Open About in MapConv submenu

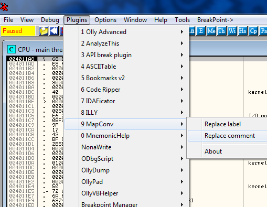pos(227,151)
